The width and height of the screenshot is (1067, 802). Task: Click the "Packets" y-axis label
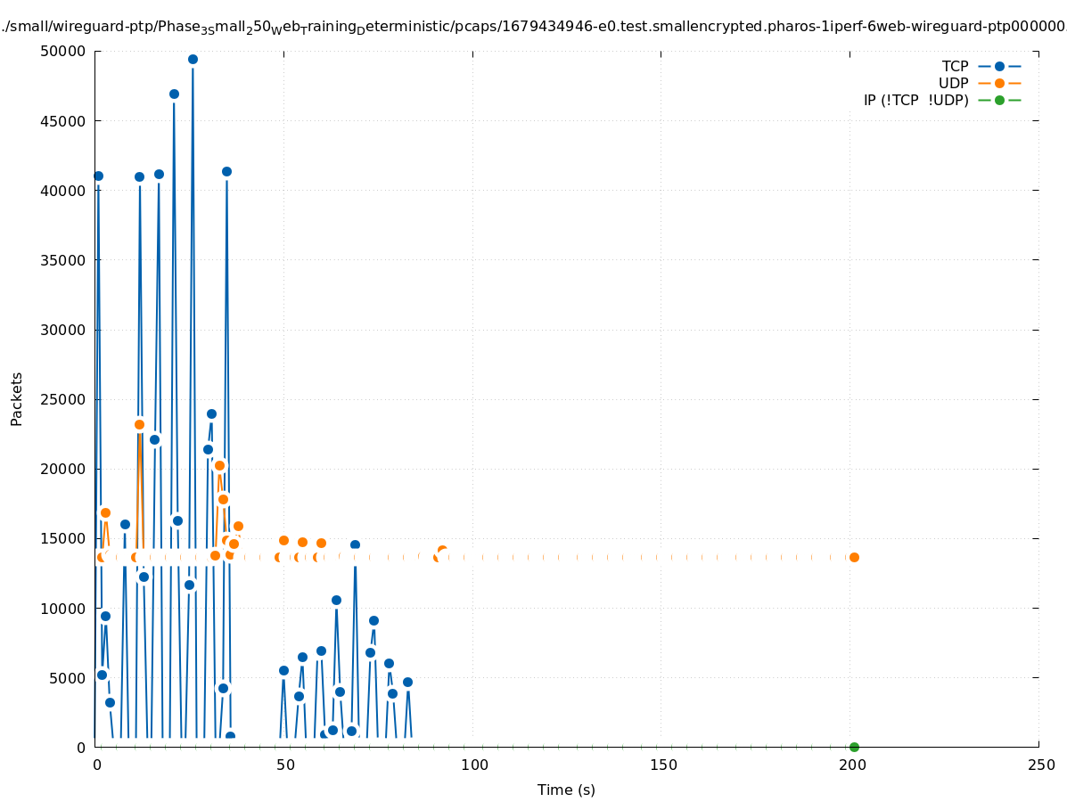point(16,398)
